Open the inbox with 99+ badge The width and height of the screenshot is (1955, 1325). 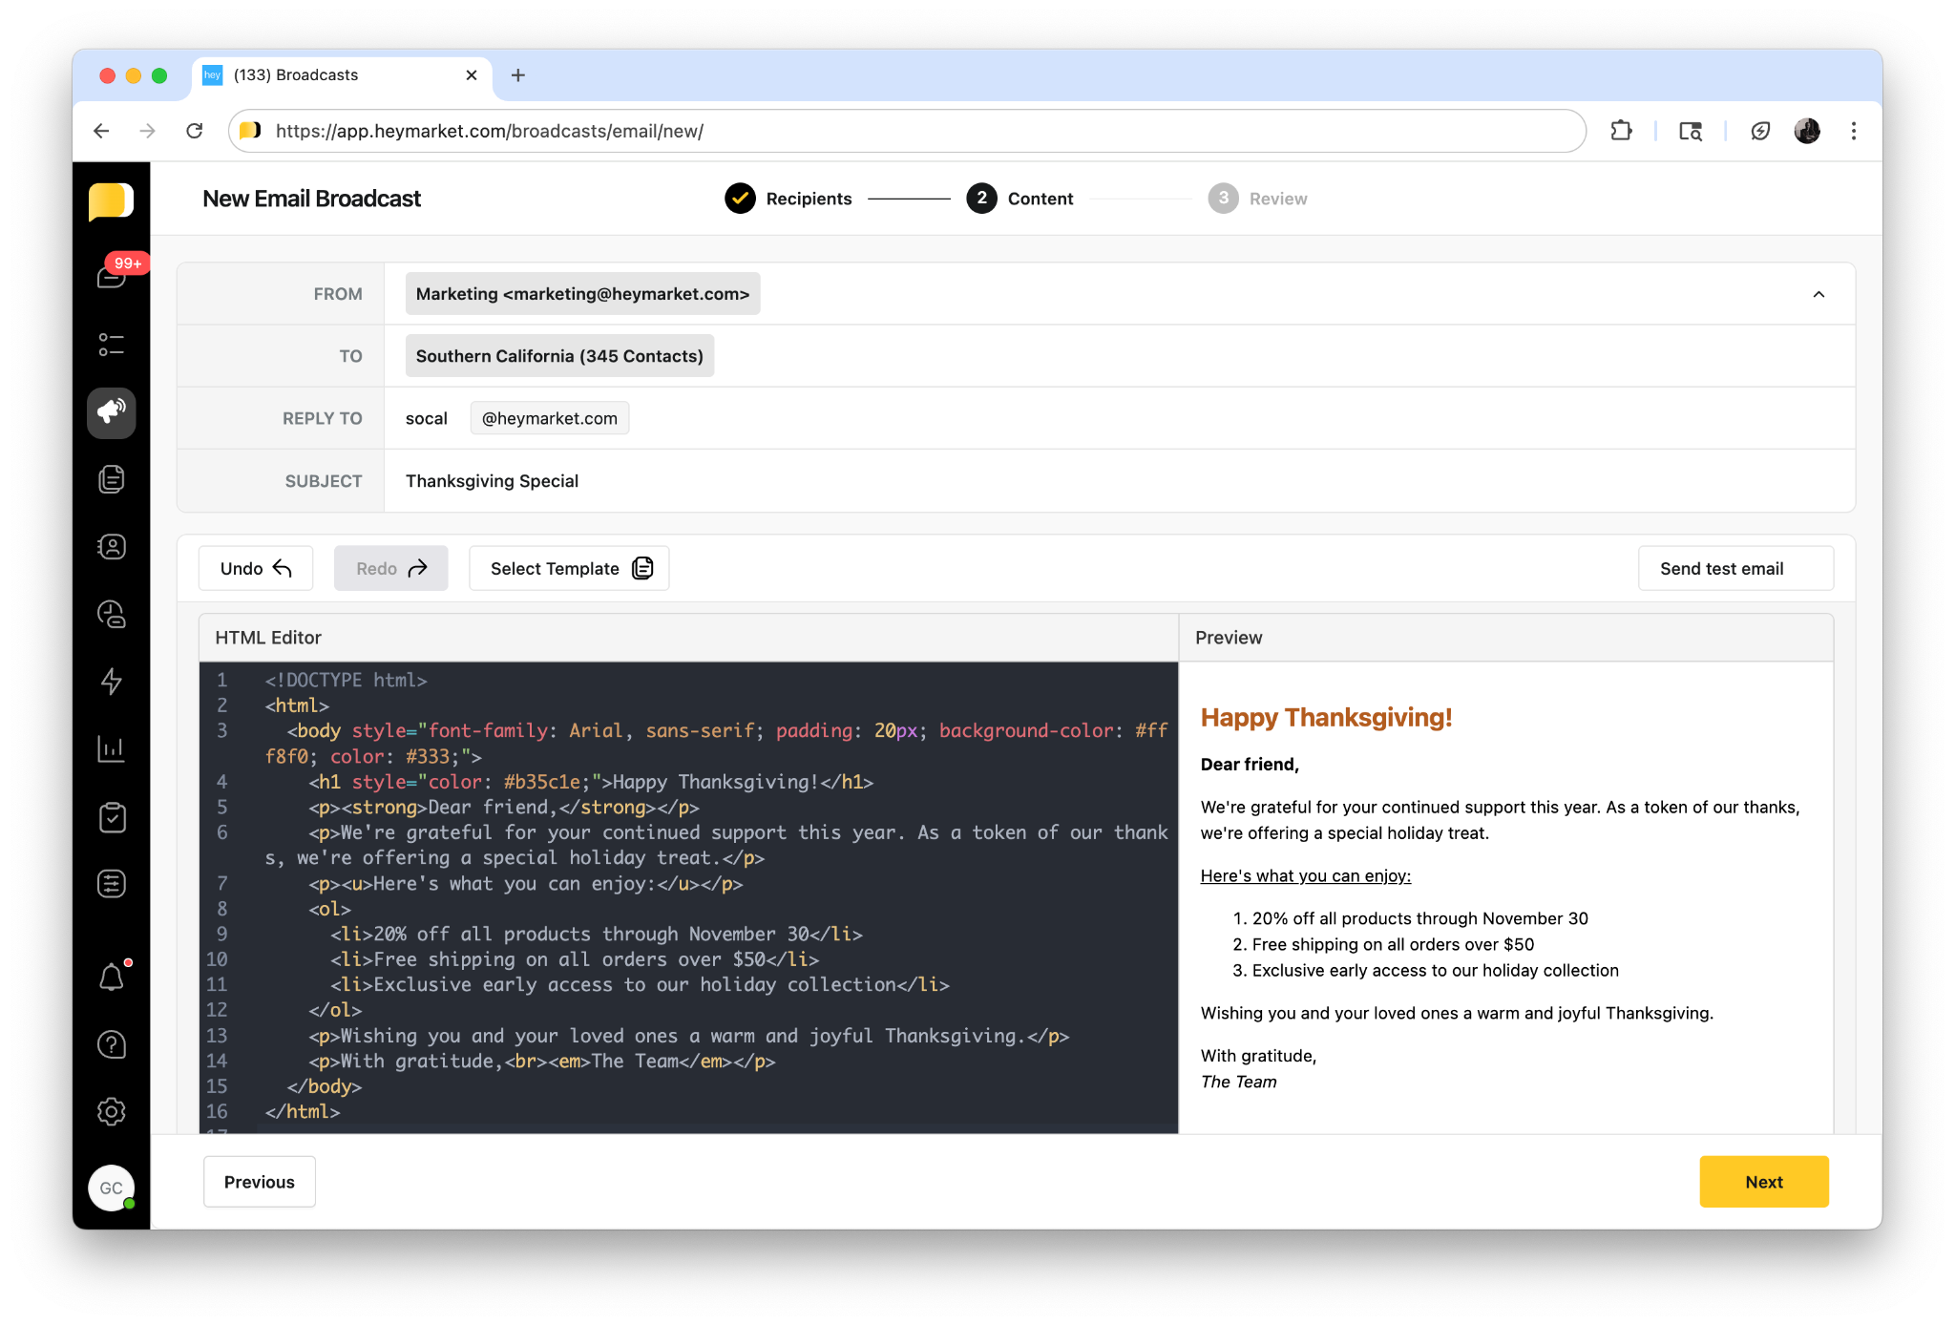tap(112, 276)
